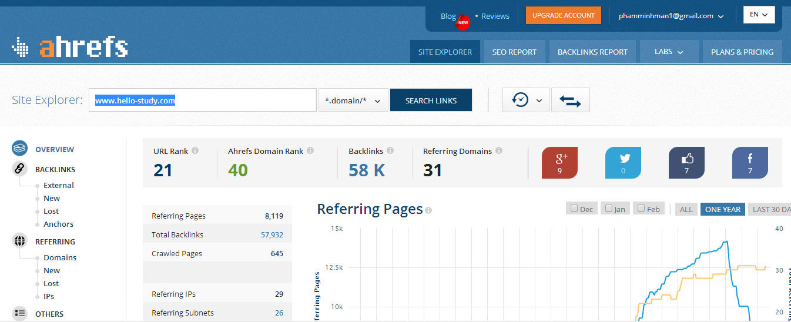Viewport: 791px width, 322px height.
Task: Expand the LABS menu
Action: (669, 52)
